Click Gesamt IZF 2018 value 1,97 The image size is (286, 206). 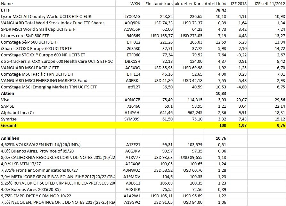(x=237, y=125)
